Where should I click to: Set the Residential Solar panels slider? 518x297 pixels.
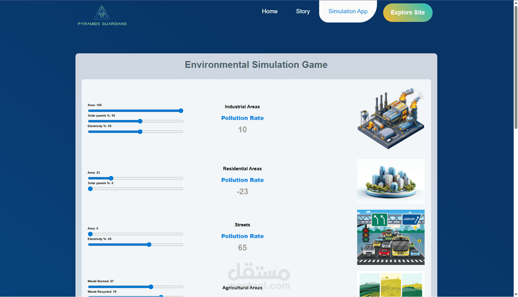pyautogui.click(x=135, y=189)
